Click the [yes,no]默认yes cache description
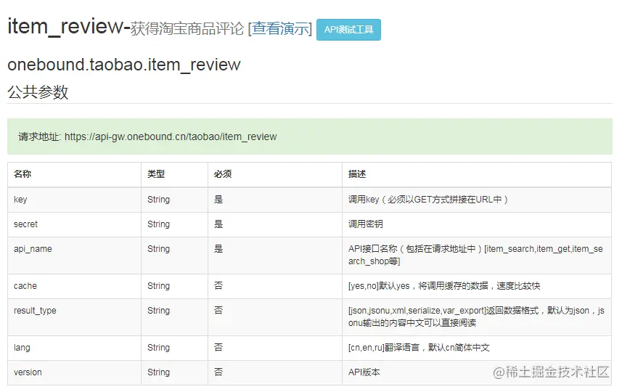Viewport: 622px width, 392px height. pos(444,286)
